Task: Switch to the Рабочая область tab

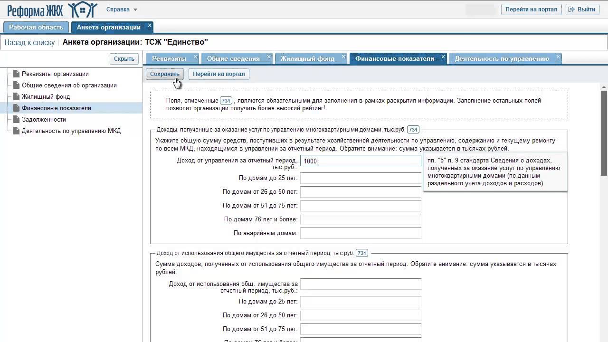Action: [x=36, y=27]
